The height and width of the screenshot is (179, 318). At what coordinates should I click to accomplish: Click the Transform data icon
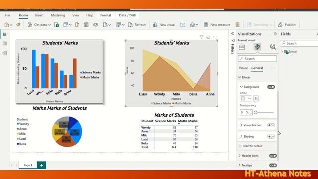(119, 25)
